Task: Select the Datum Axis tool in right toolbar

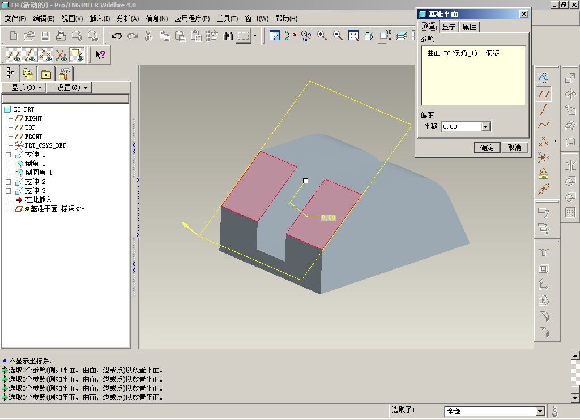Action: tap(543, 110)
